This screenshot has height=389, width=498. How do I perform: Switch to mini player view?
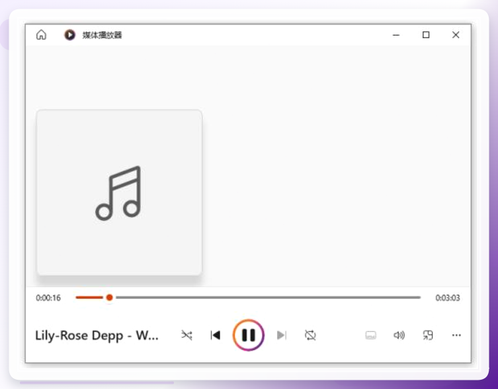tap(428, 335)
